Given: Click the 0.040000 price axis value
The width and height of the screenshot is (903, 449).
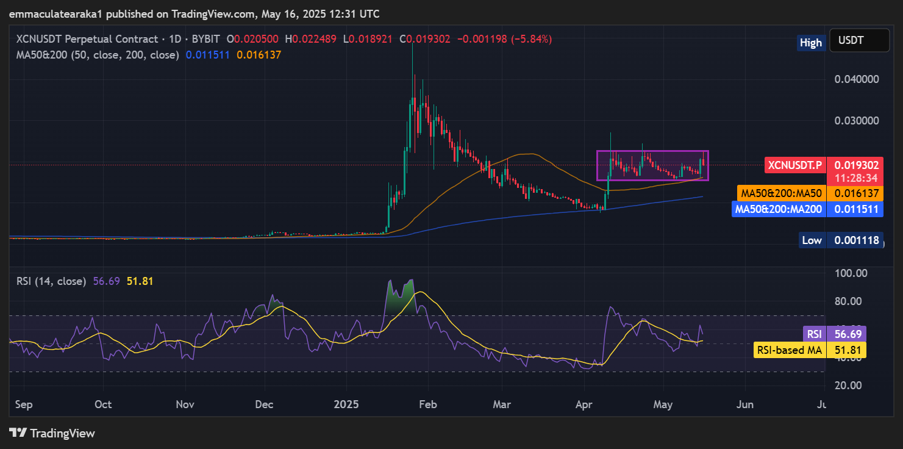Looking at the screenshot, I should coord(857,79).
